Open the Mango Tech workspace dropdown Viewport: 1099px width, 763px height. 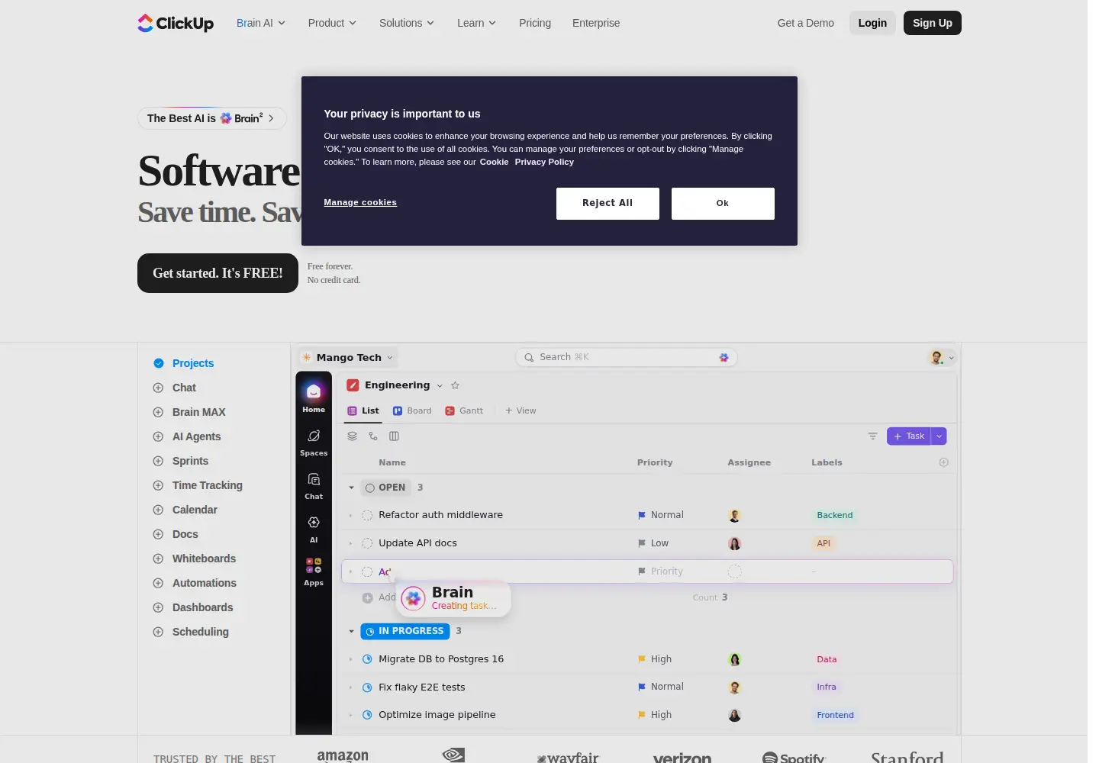click(348, 357)
